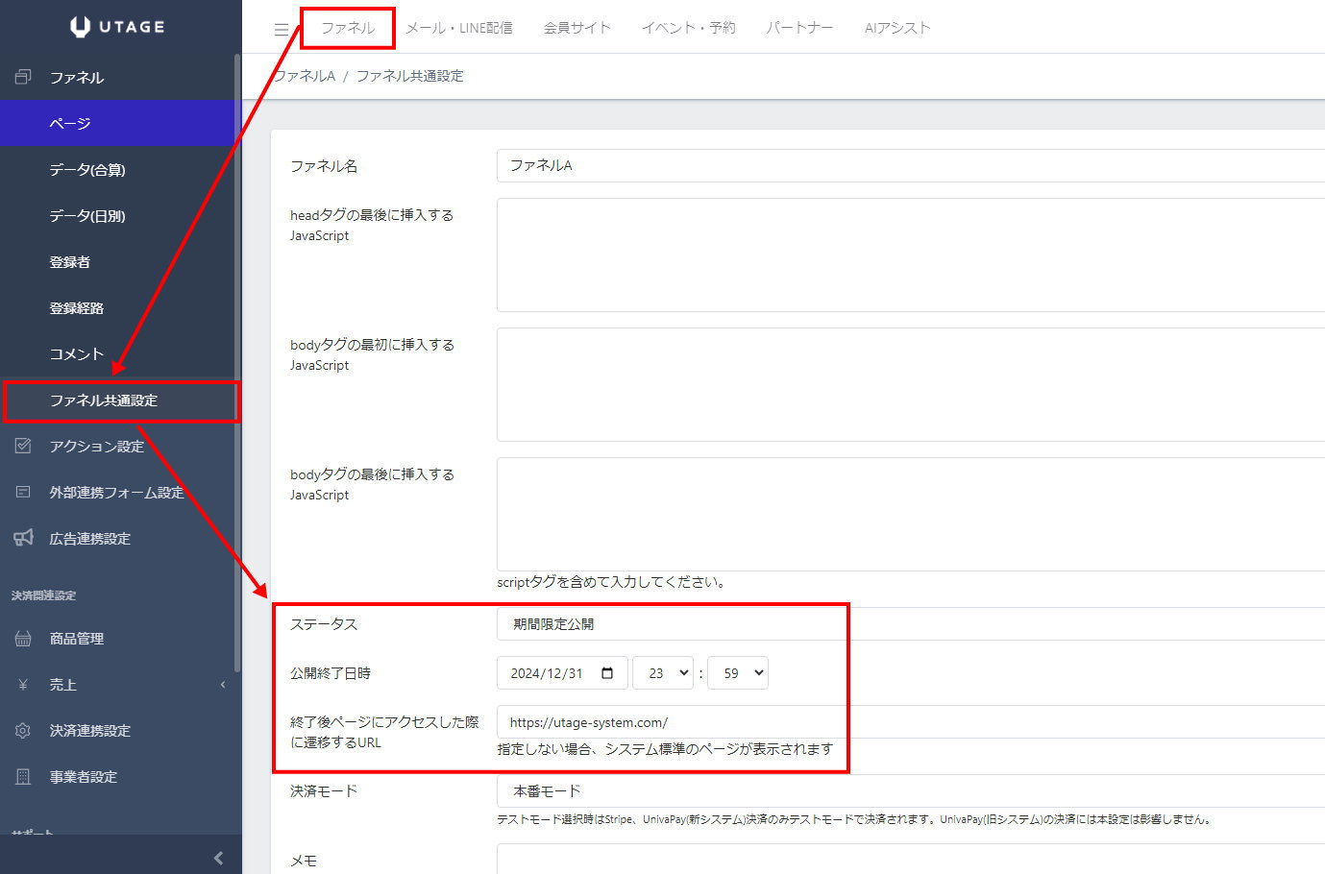
Task: Click the 事業者設定 document icon
Action: 21,776
